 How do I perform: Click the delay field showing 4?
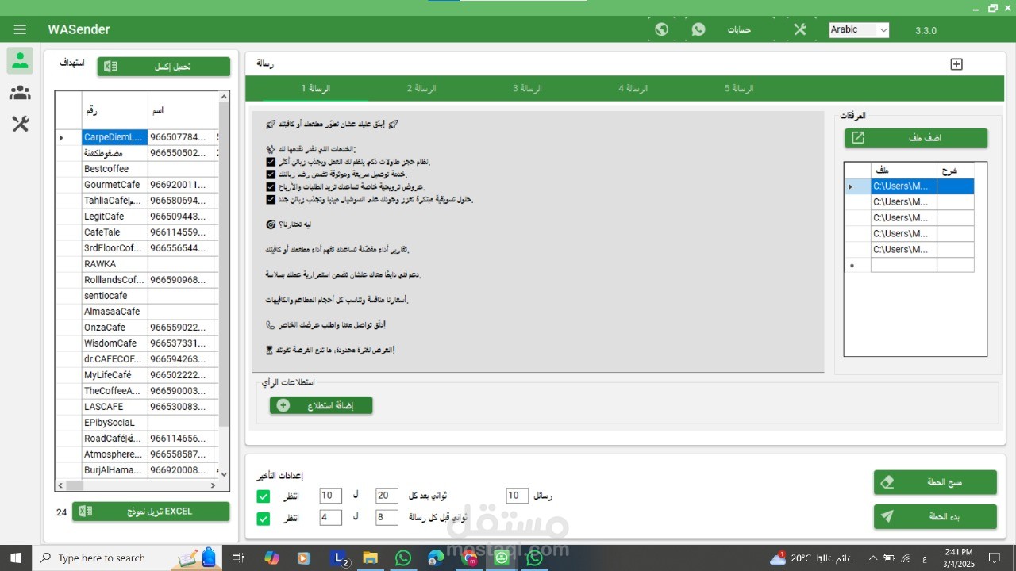coord(330,518)
